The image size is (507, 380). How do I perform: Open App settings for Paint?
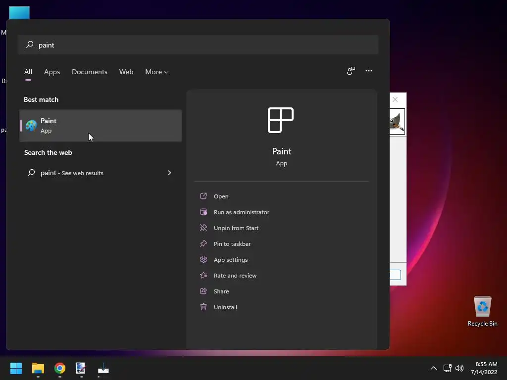[231, 260]
